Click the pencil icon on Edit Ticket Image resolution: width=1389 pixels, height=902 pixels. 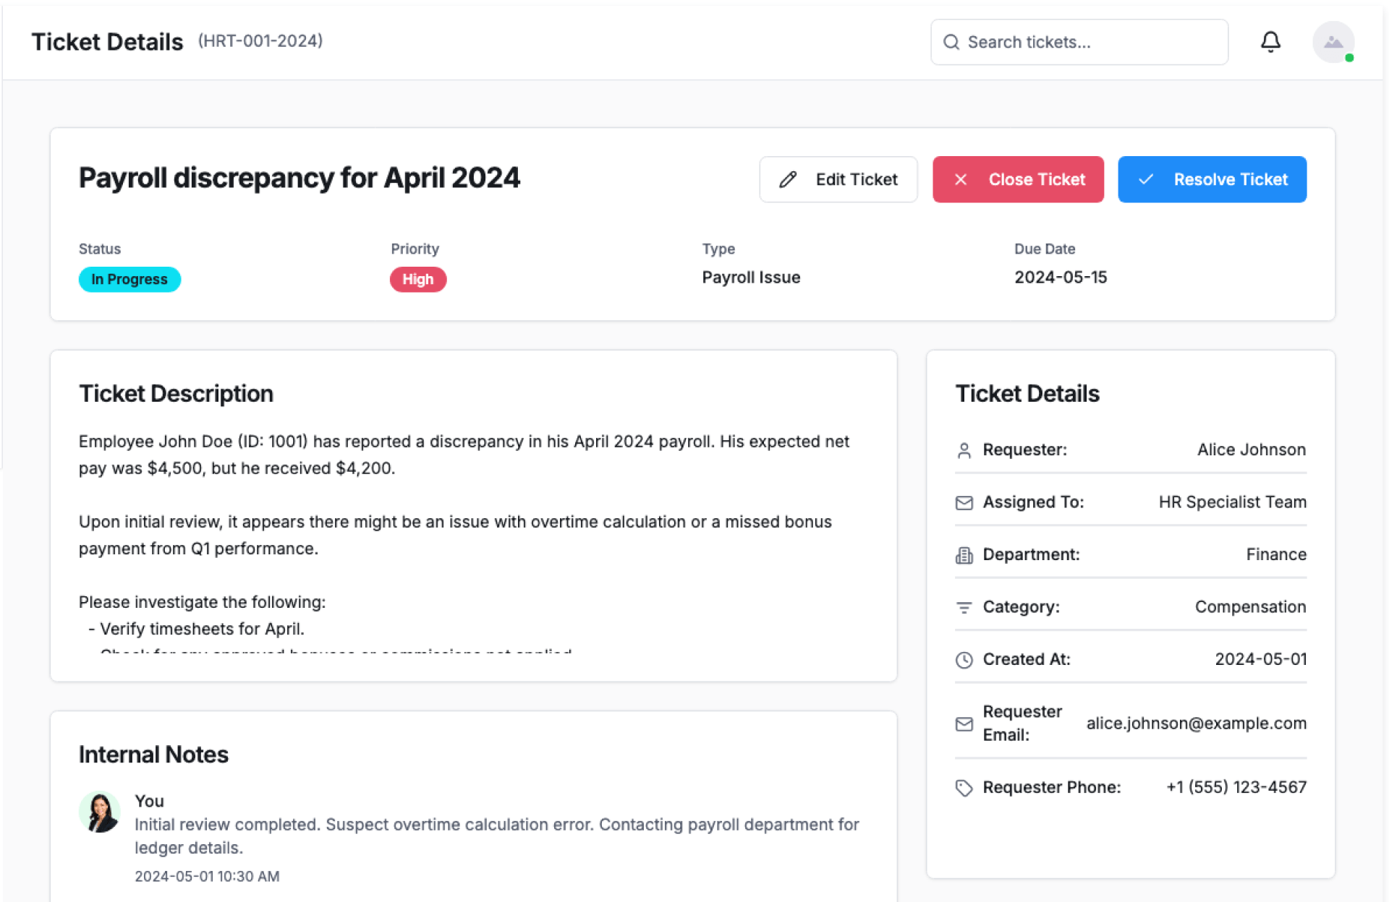pos(788,179)
